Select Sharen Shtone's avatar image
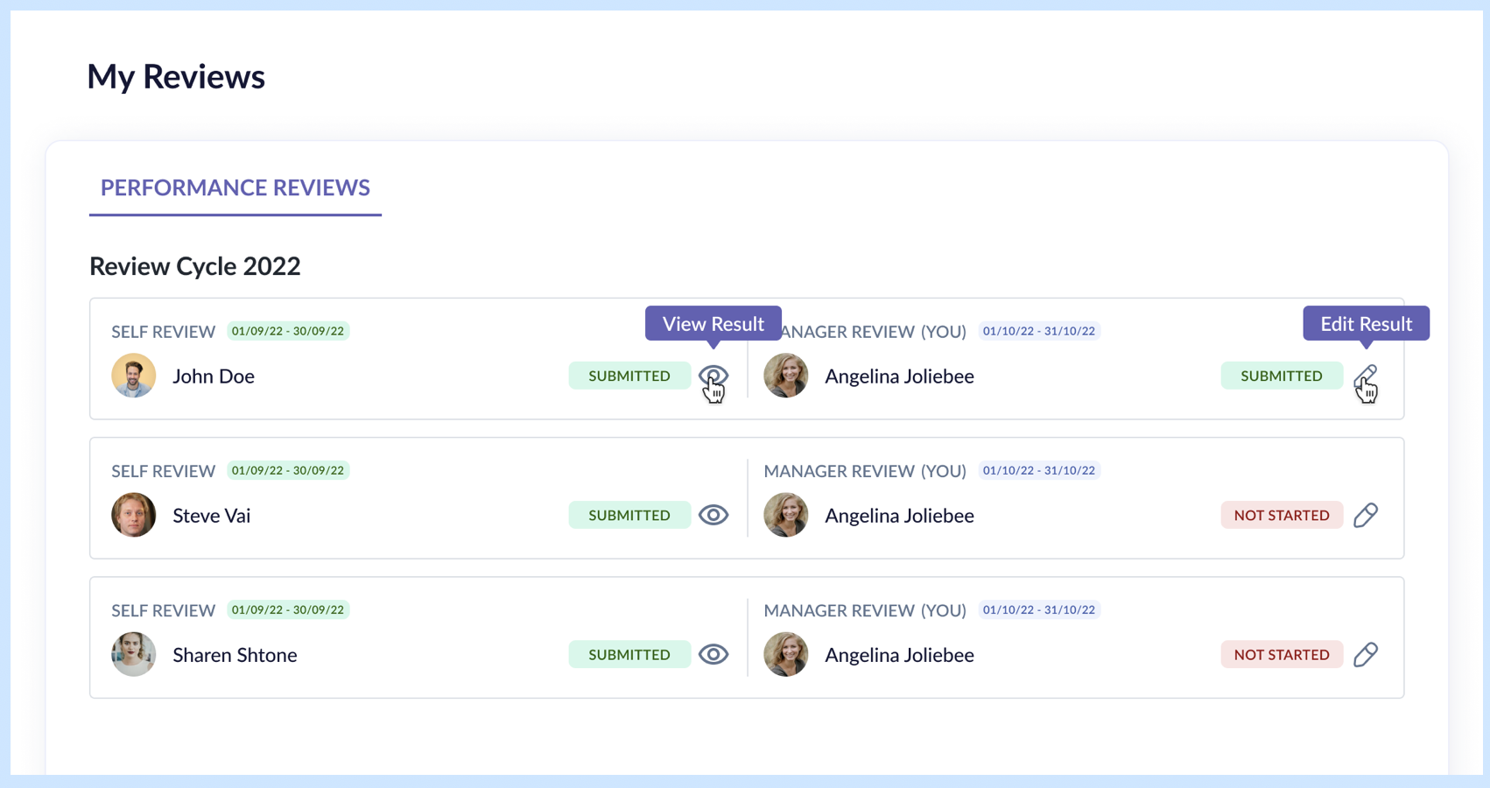 134,654
